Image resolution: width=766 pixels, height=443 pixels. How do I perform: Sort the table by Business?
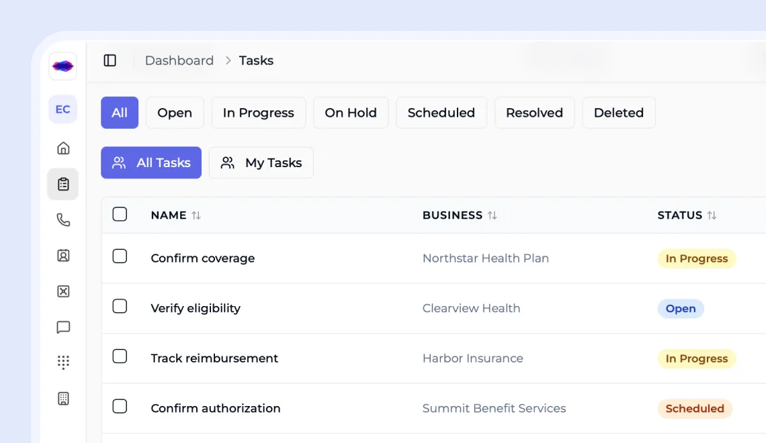click(x=492, y=215)
